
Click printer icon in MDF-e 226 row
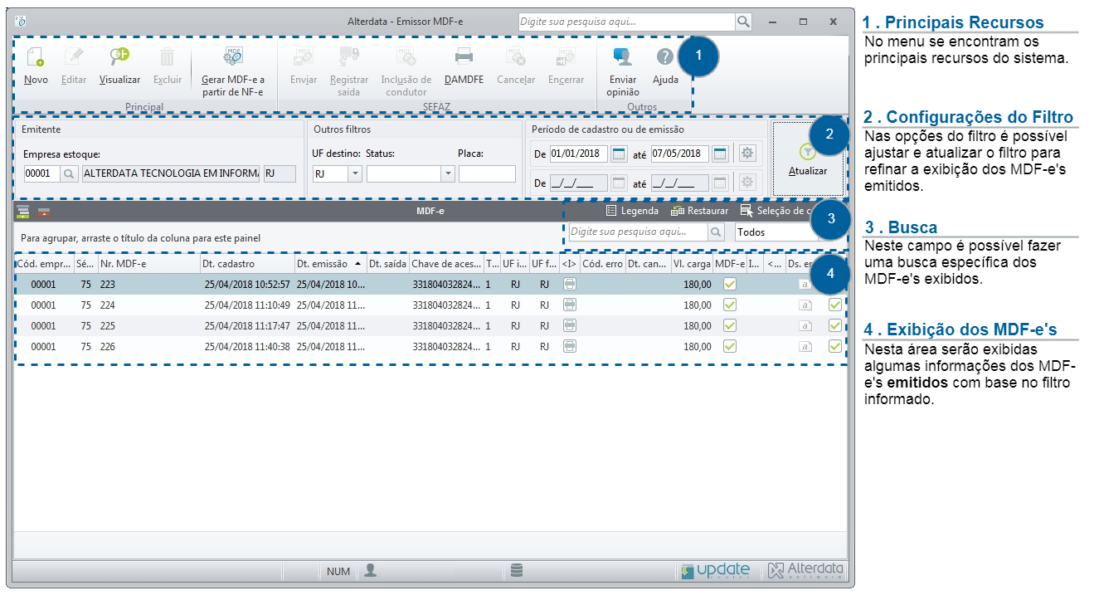click(570, 346)
